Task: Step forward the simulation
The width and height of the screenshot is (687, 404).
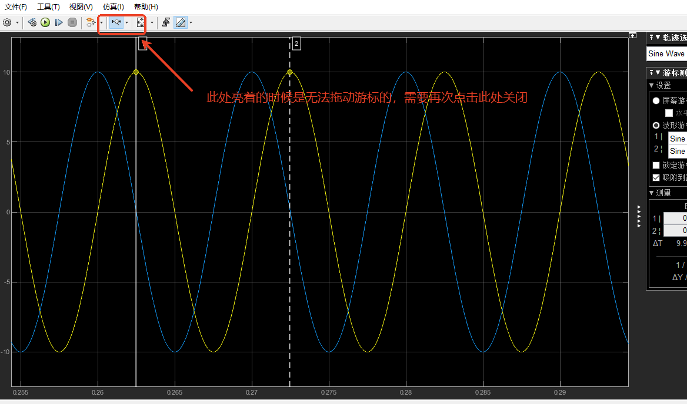Action: [59, 22]
